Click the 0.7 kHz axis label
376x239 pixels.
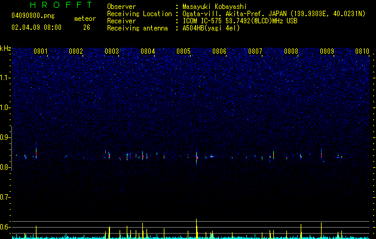click(5, 197)
